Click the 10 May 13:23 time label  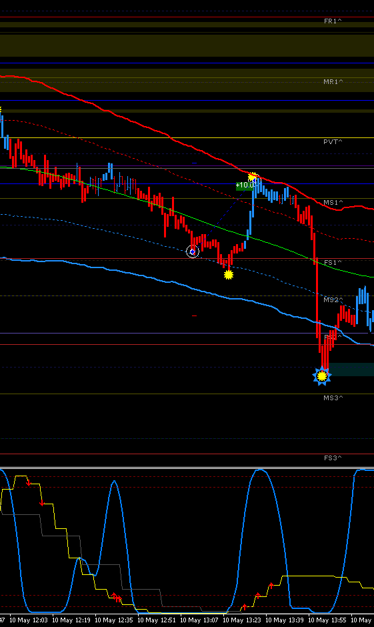tap(242, 620)
